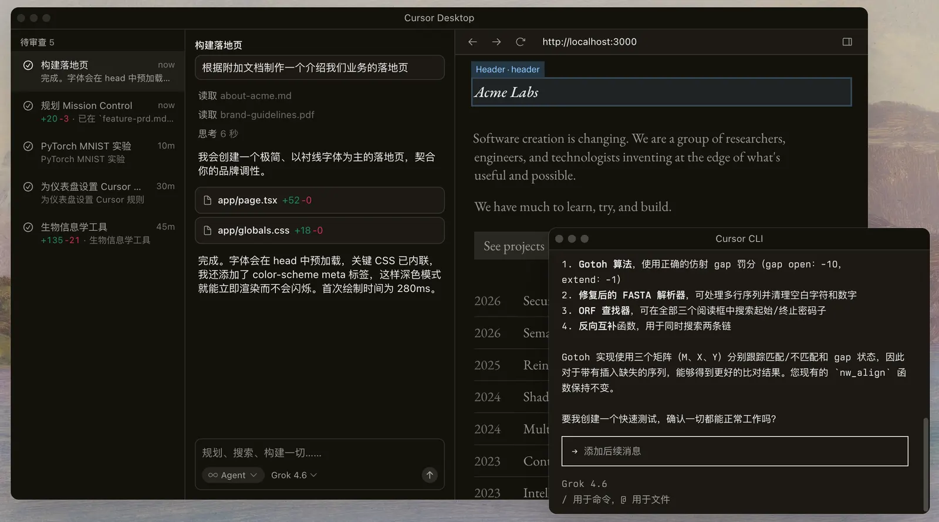Open the 生物信息学工具 task
Image resolution: width=939 pixels, height=522 pixels.
pyautogui.click(x=98, y=233)
